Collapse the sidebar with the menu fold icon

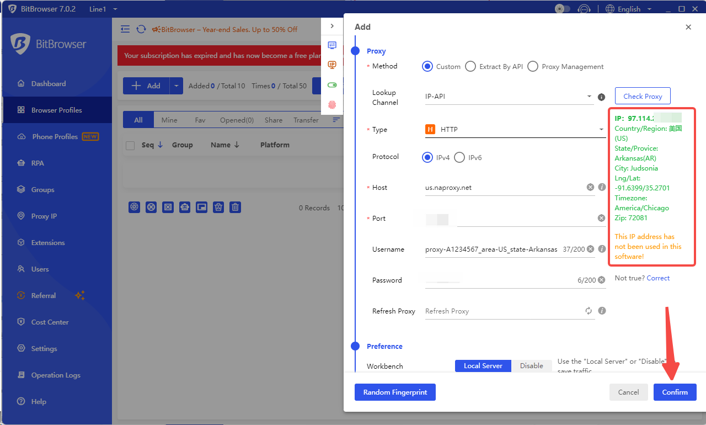125,29
